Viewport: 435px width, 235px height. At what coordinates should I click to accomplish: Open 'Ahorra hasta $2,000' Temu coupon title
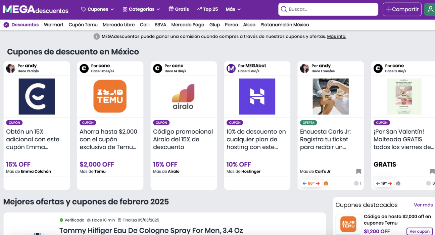coord(108,139)
